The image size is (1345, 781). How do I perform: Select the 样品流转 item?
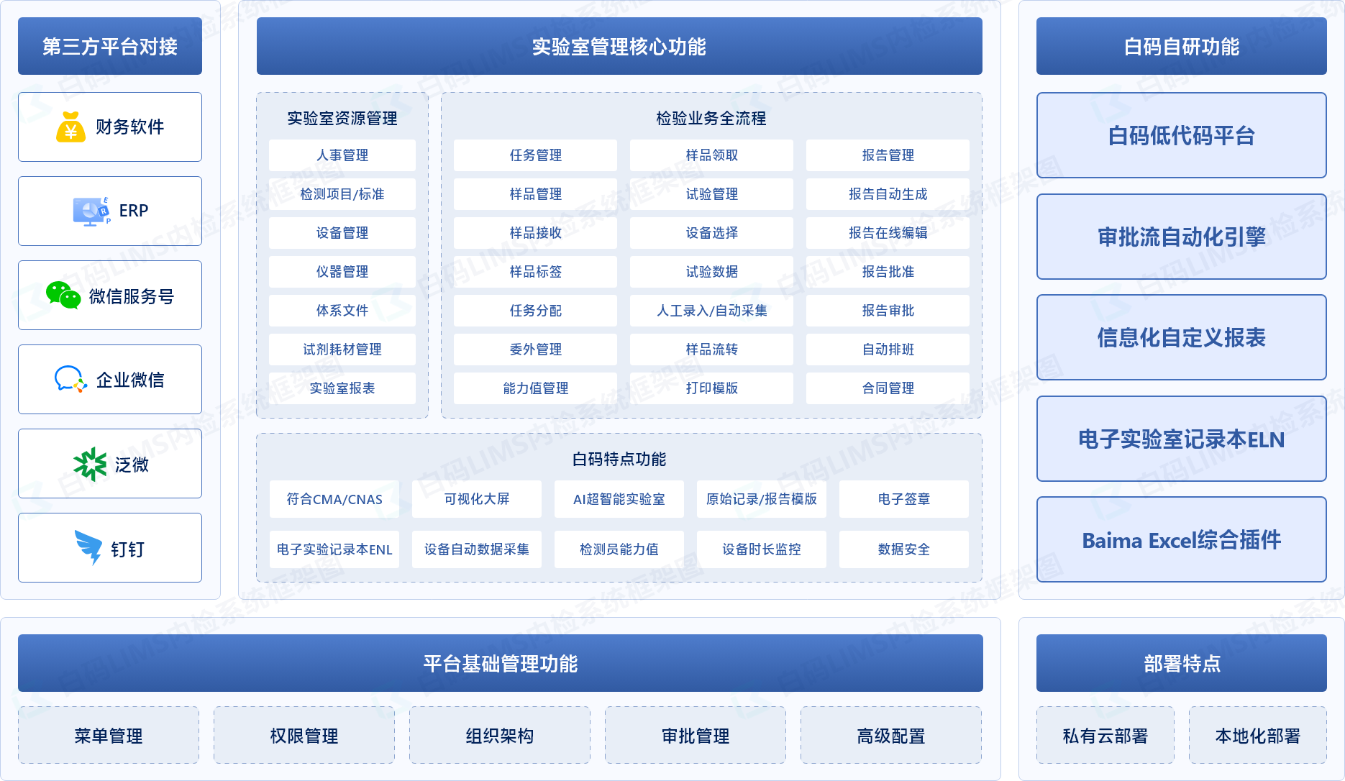[712, 350]
